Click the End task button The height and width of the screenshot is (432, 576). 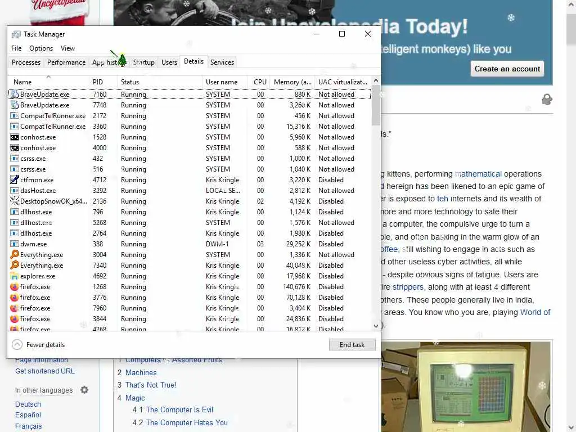(x=352, y=345)
